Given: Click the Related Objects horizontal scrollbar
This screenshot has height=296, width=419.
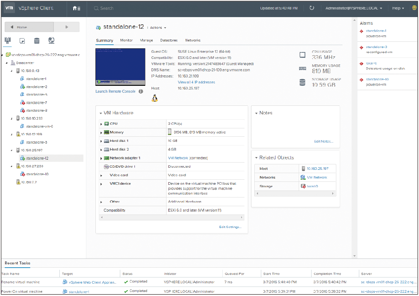Looking at the screenshot, I should pos(295,193).
